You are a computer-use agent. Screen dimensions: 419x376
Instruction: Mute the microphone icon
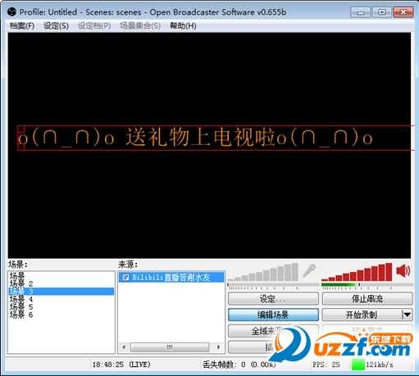pos(309,271)
